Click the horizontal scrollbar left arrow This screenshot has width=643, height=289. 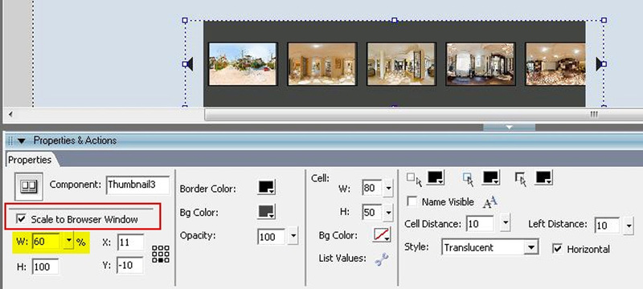[10, 115]
